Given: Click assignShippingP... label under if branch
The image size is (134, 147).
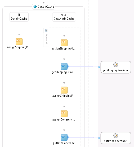Looking at the screenshot, I should (x=19, y=47).
